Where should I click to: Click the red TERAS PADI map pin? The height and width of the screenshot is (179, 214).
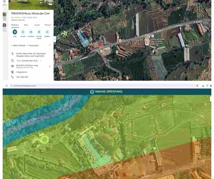pos(100,44)
